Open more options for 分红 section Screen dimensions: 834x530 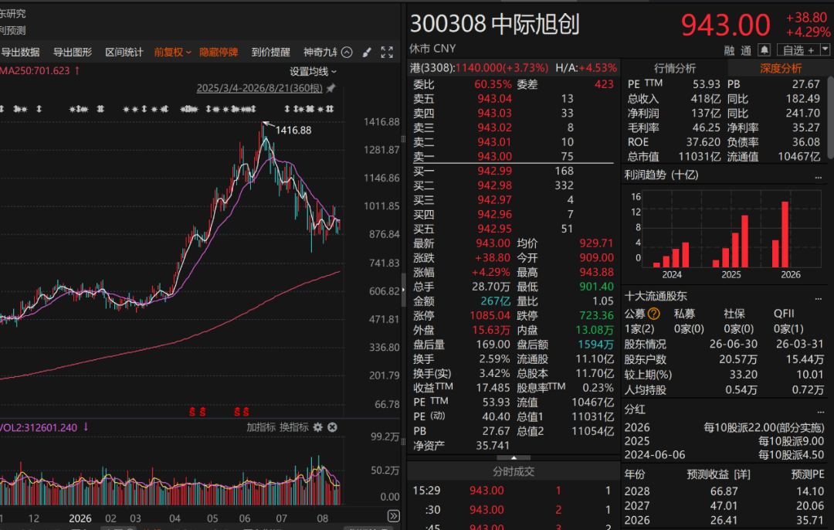pyautogui.click(x=821, y=411)
